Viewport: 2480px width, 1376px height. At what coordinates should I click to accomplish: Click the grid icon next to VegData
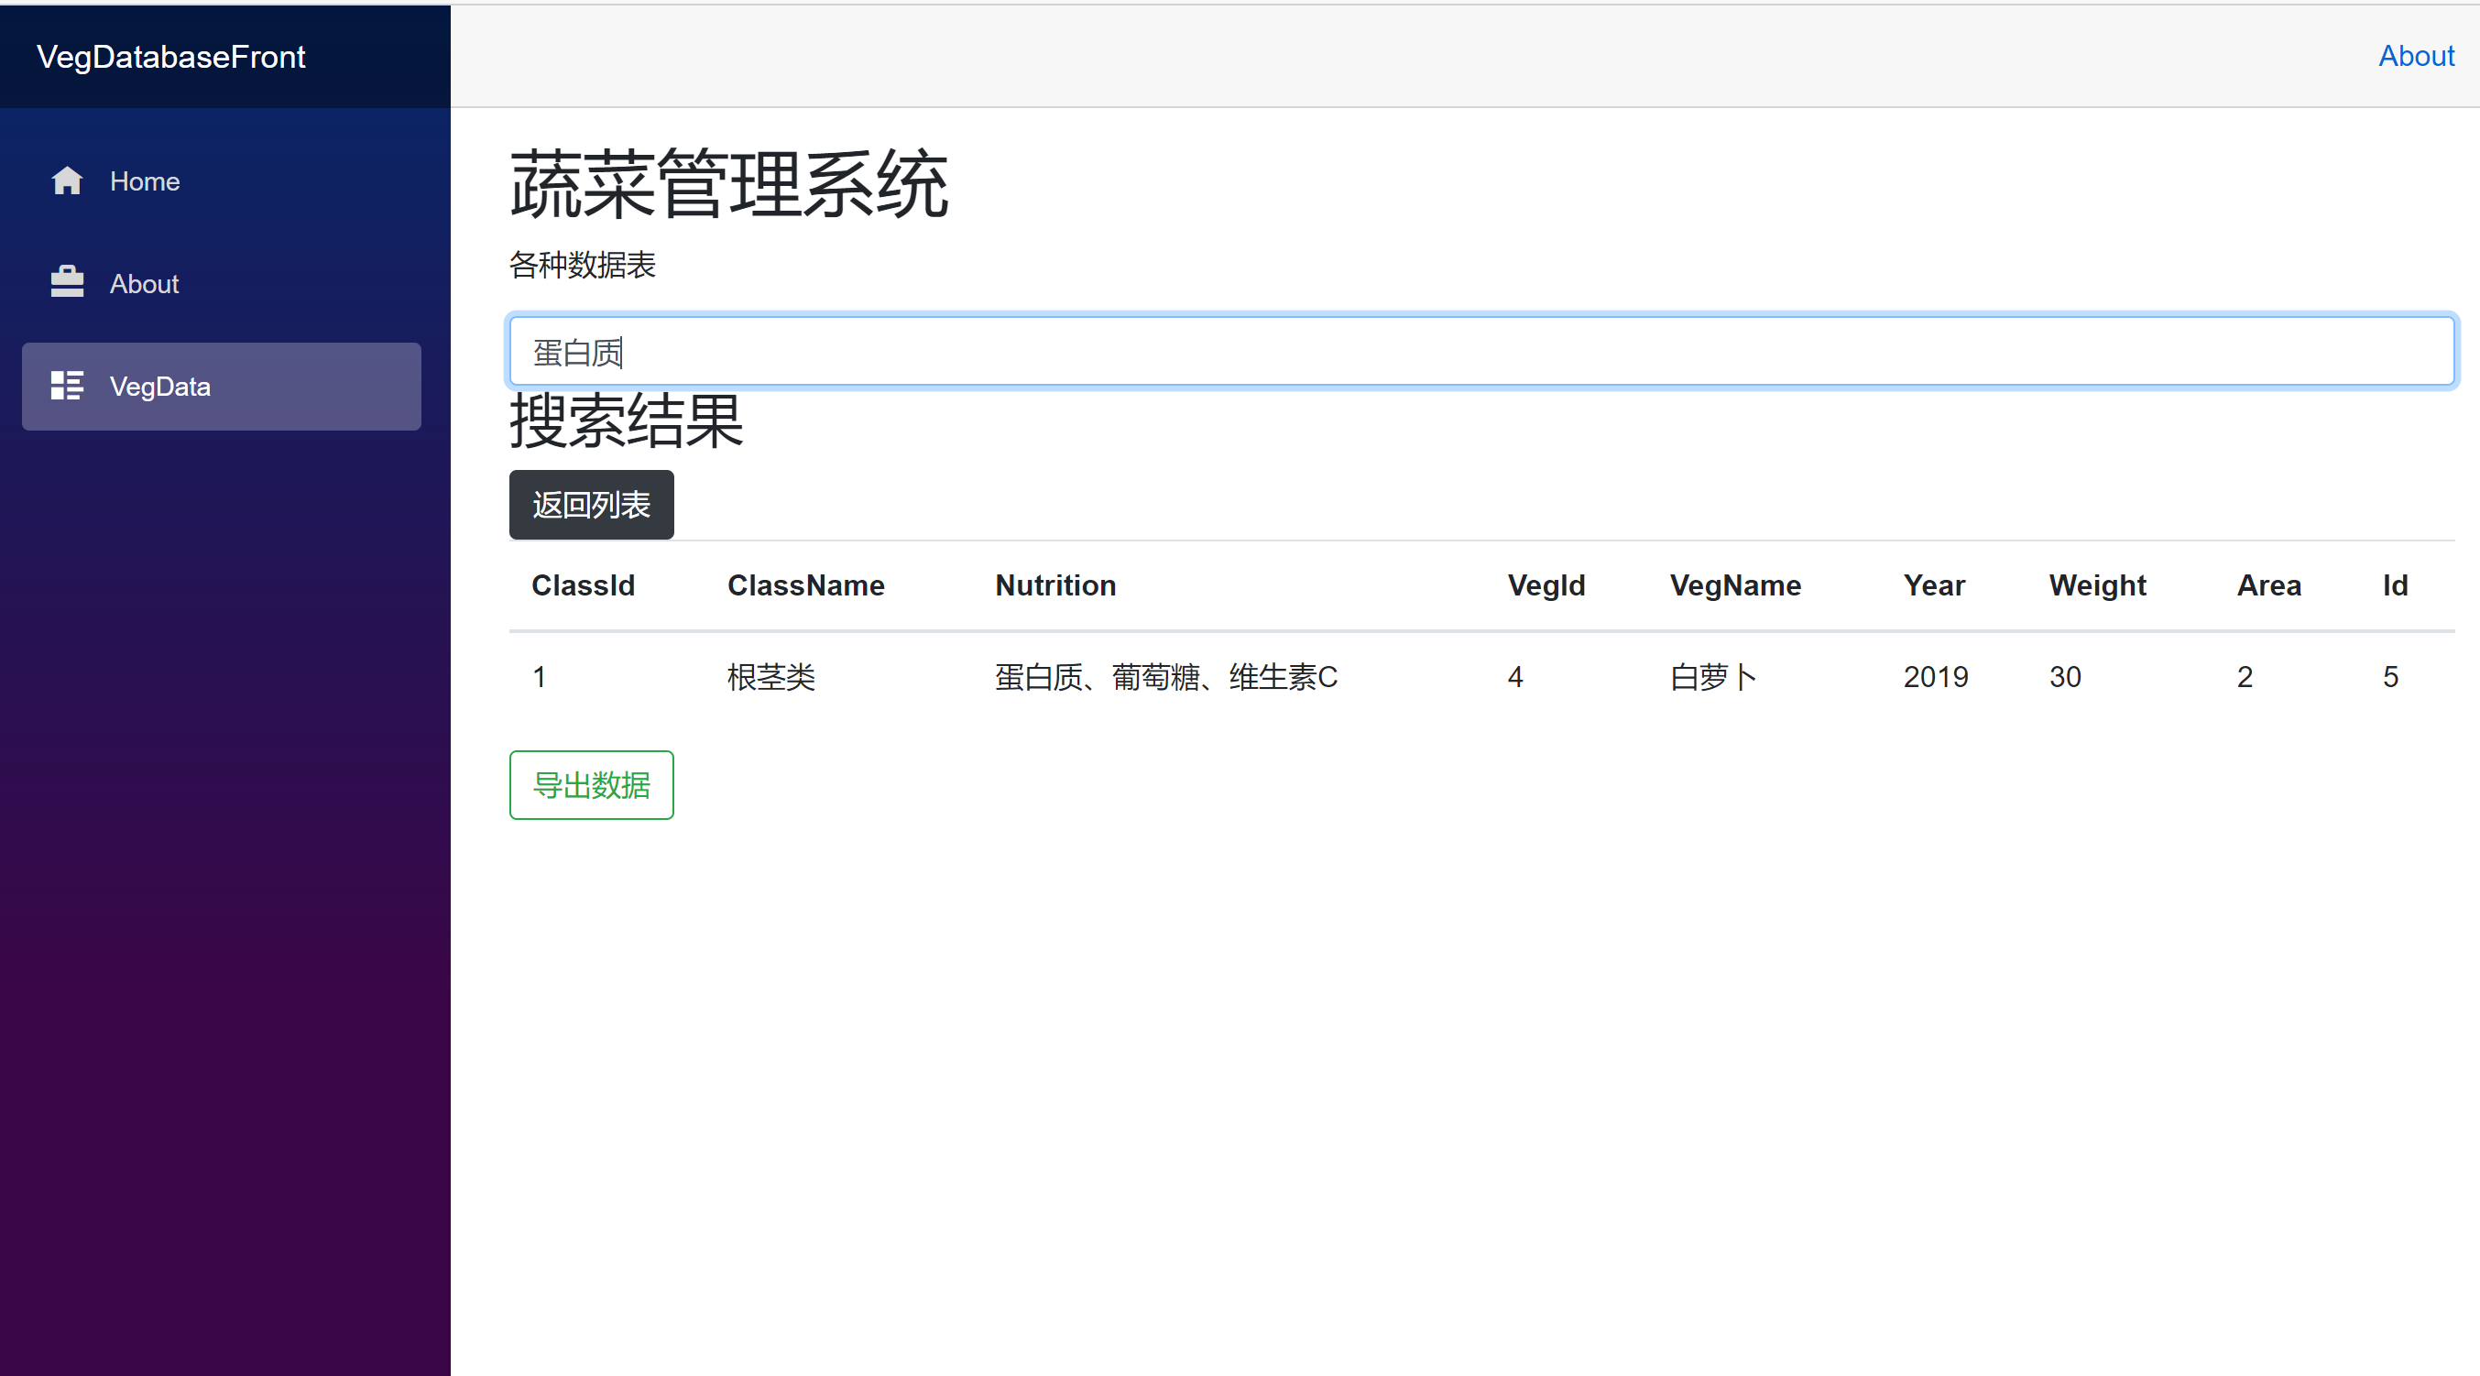(x=68, y=385)
